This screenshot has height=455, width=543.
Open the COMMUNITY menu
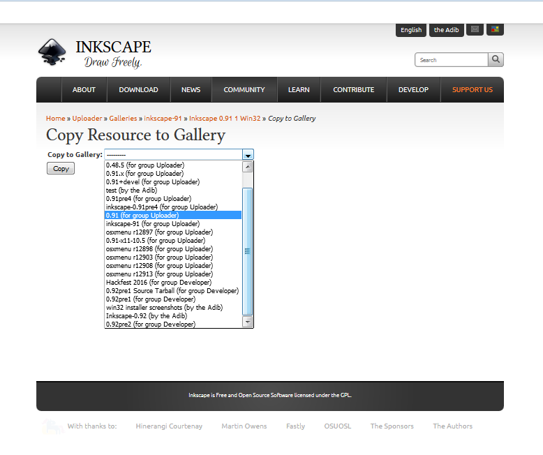pos(244,90)
